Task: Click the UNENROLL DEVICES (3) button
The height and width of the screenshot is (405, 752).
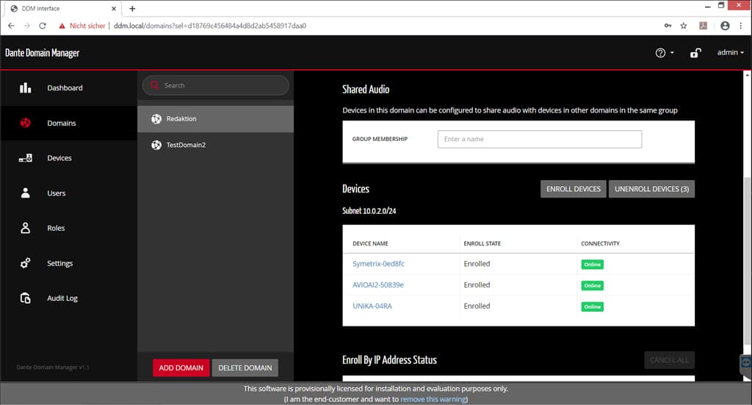Action: (x=651, y=189)
